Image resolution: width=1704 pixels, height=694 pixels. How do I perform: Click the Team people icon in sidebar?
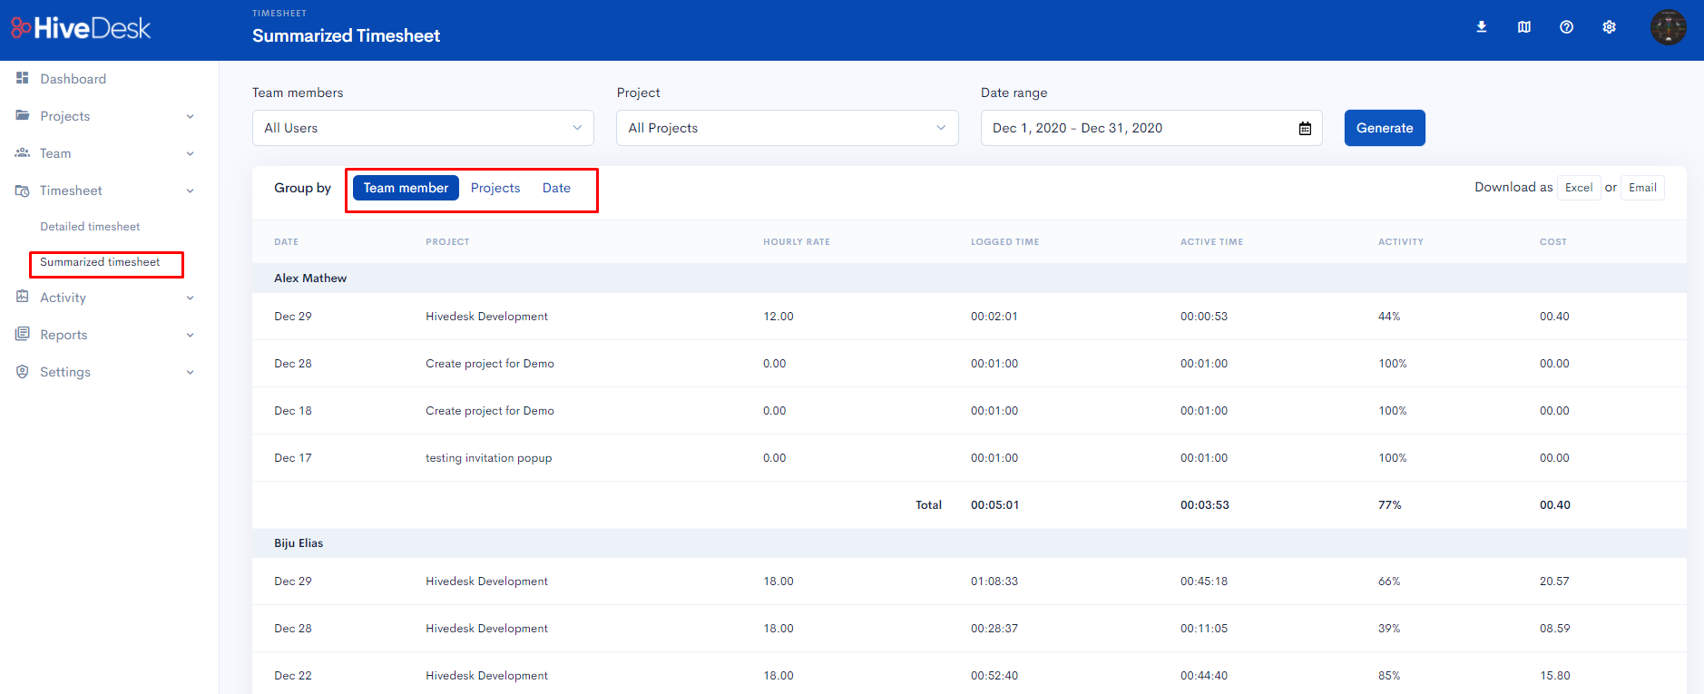pos(23,152)
